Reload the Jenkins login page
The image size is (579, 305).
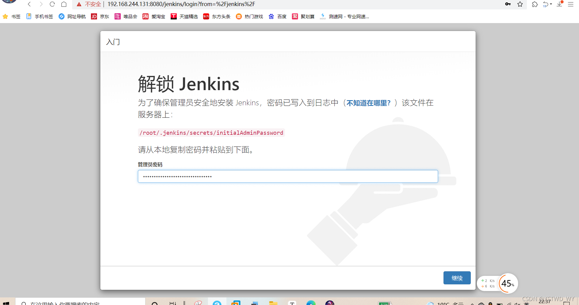[52, 4]
